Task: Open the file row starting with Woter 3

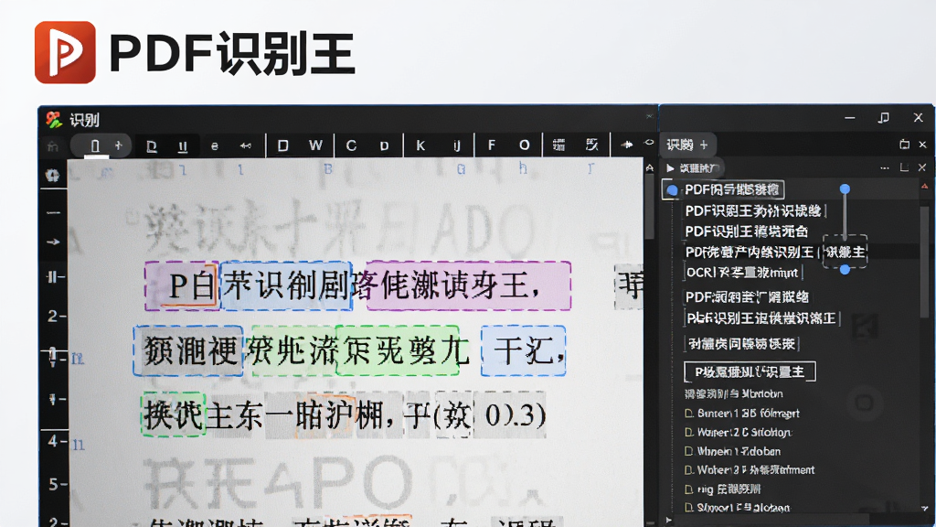Action: (750, 470)
